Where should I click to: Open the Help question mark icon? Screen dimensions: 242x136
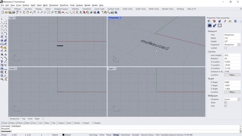[x=116, y=12]
